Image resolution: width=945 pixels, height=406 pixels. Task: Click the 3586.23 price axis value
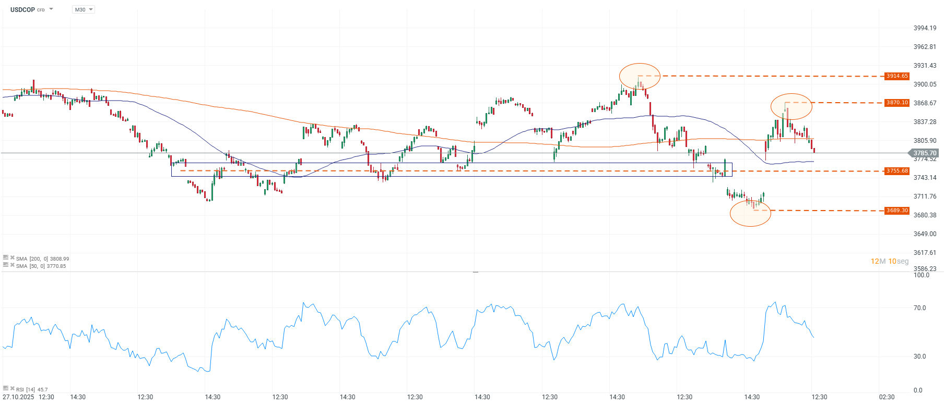[925, 269]
